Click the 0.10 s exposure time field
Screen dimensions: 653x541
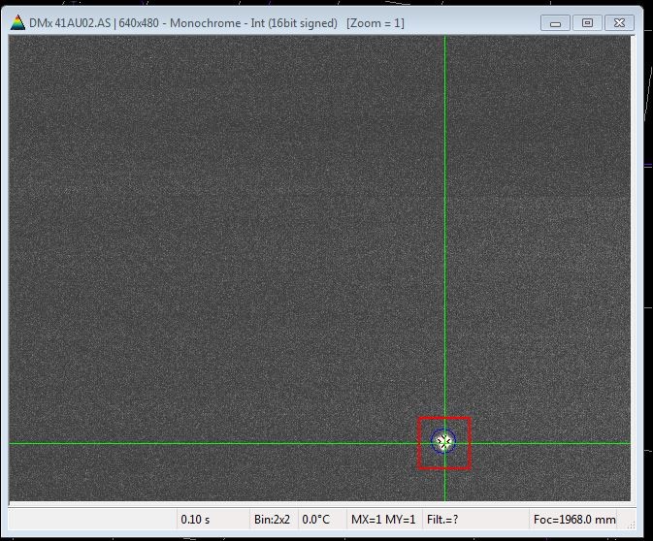(212, 520)
